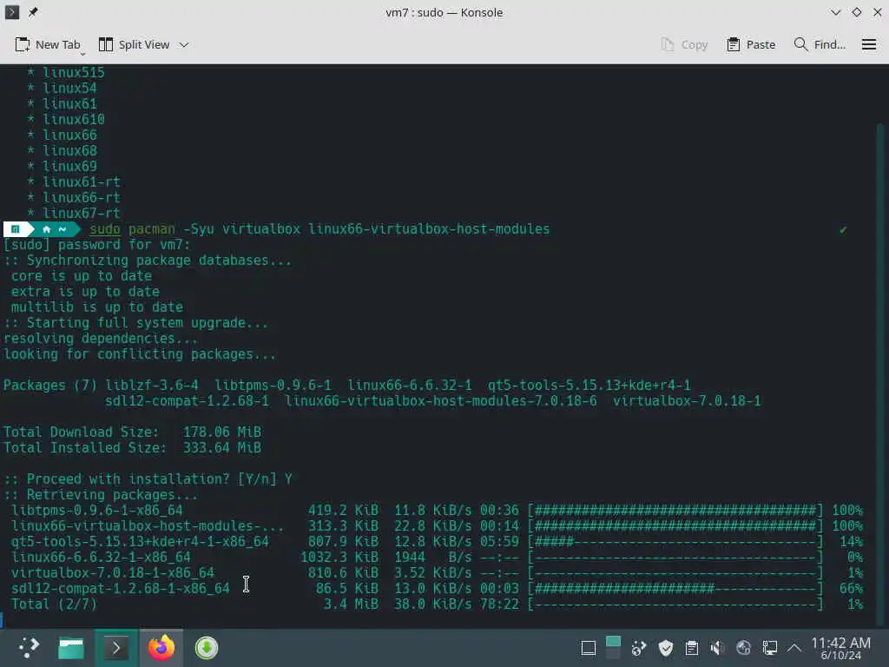Open the display configuration tray icon

click(769, 648)
